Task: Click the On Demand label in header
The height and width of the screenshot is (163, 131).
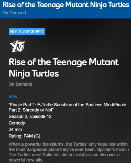Action: (14, 13)
